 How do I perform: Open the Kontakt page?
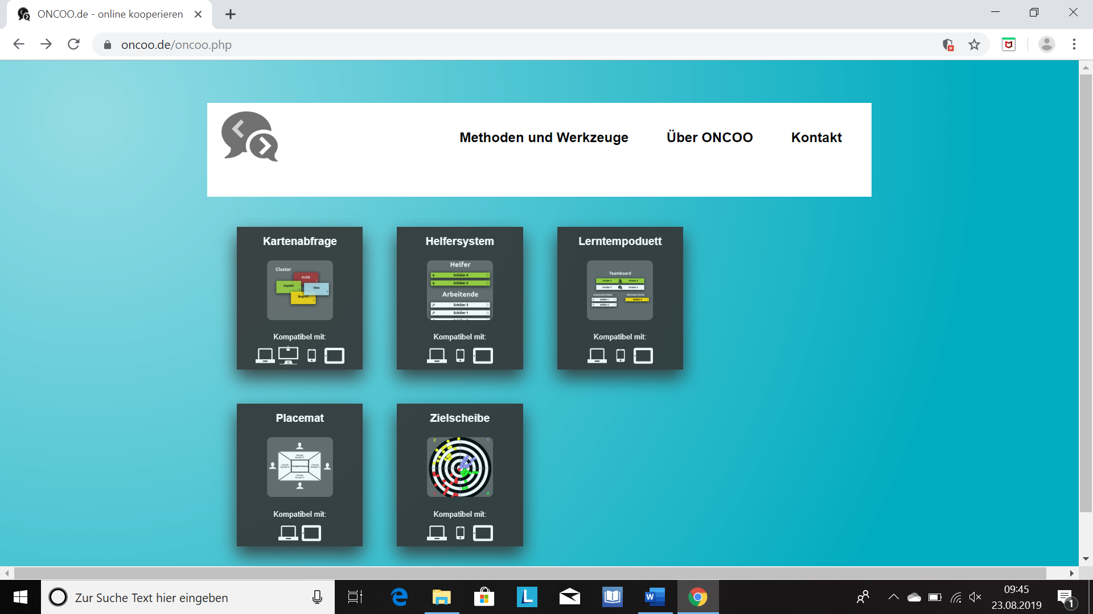click(816, 137)
